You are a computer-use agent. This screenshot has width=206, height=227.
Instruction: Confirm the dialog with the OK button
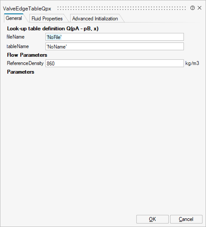pos(152,219)
